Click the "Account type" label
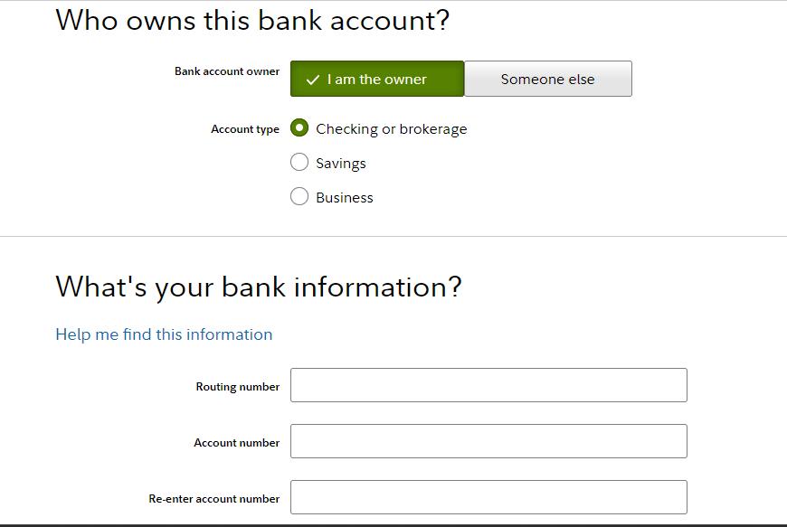 [245, 129]
